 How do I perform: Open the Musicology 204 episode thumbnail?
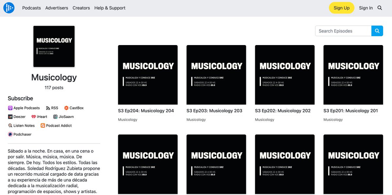148,75
